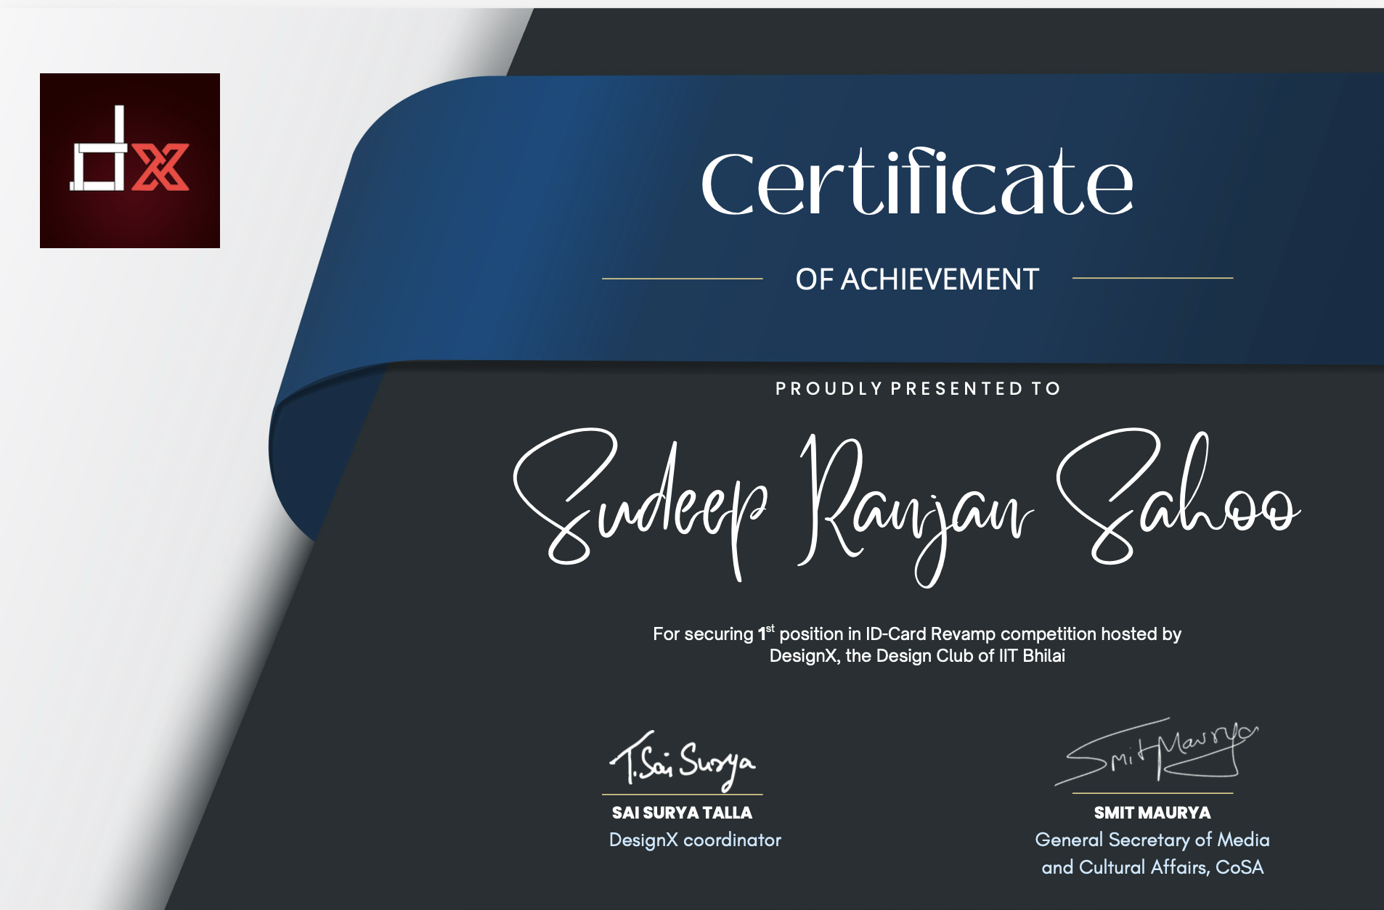Click the Design Club of IIT Bhilai line
Viewport: 1384px width, 910px height.
click(x=916, y=656)
